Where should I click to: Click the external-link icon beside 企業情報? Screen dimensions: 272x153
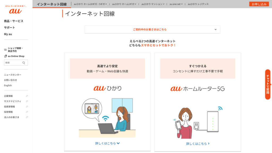[27, 96]
